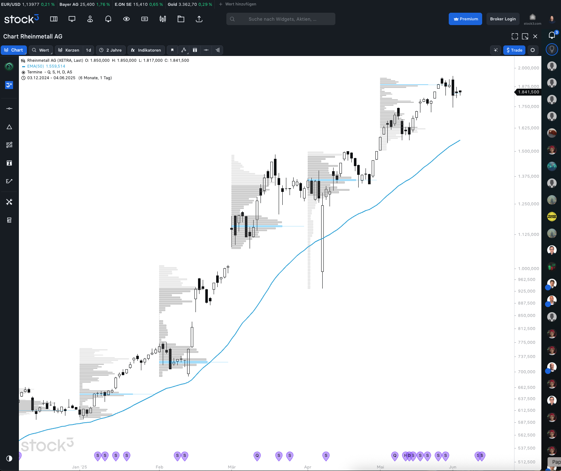Open the stock3.com home icon
This screenshot has width=561, height=471.
[532, 19]
